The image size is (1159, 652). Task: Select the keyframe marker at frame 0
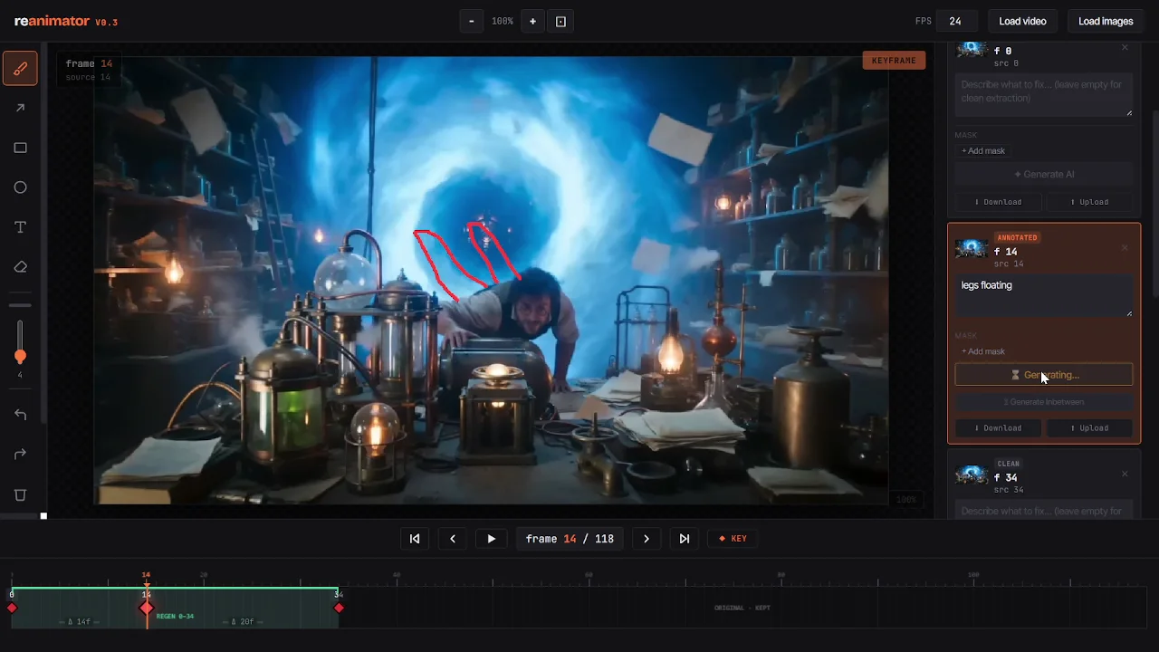click(12, 608)
